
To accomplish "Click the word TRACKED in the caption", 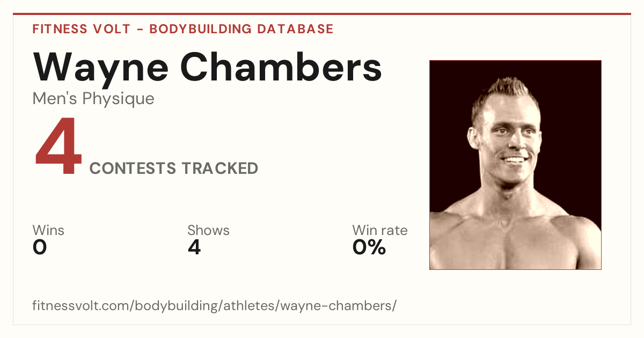I will pyautogui.click(x=219, y=168).
